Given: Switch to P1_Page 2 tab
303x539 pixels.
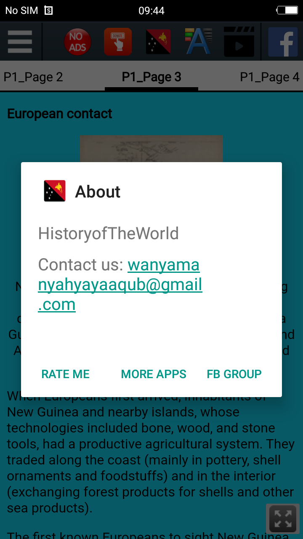Looking at the screenshot, I should [x=33, y=77].
